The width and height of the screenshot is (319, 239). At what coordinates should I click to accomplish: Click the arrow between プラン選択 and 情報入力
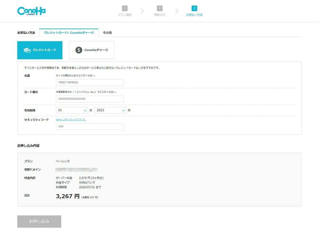coord(142,11)
